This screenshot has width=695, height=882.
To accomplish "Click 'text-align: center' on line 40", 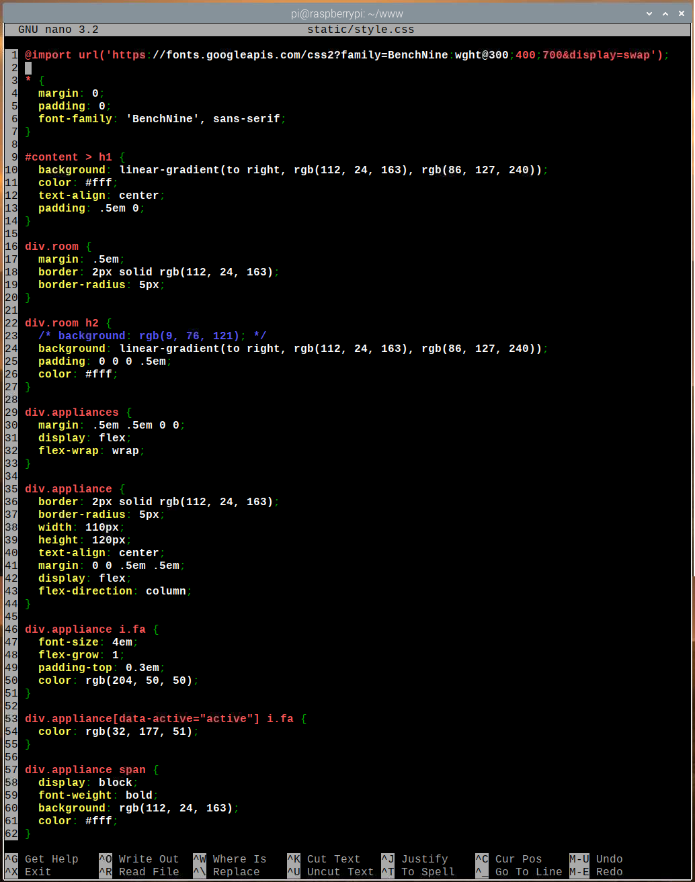I will [102, 553].
